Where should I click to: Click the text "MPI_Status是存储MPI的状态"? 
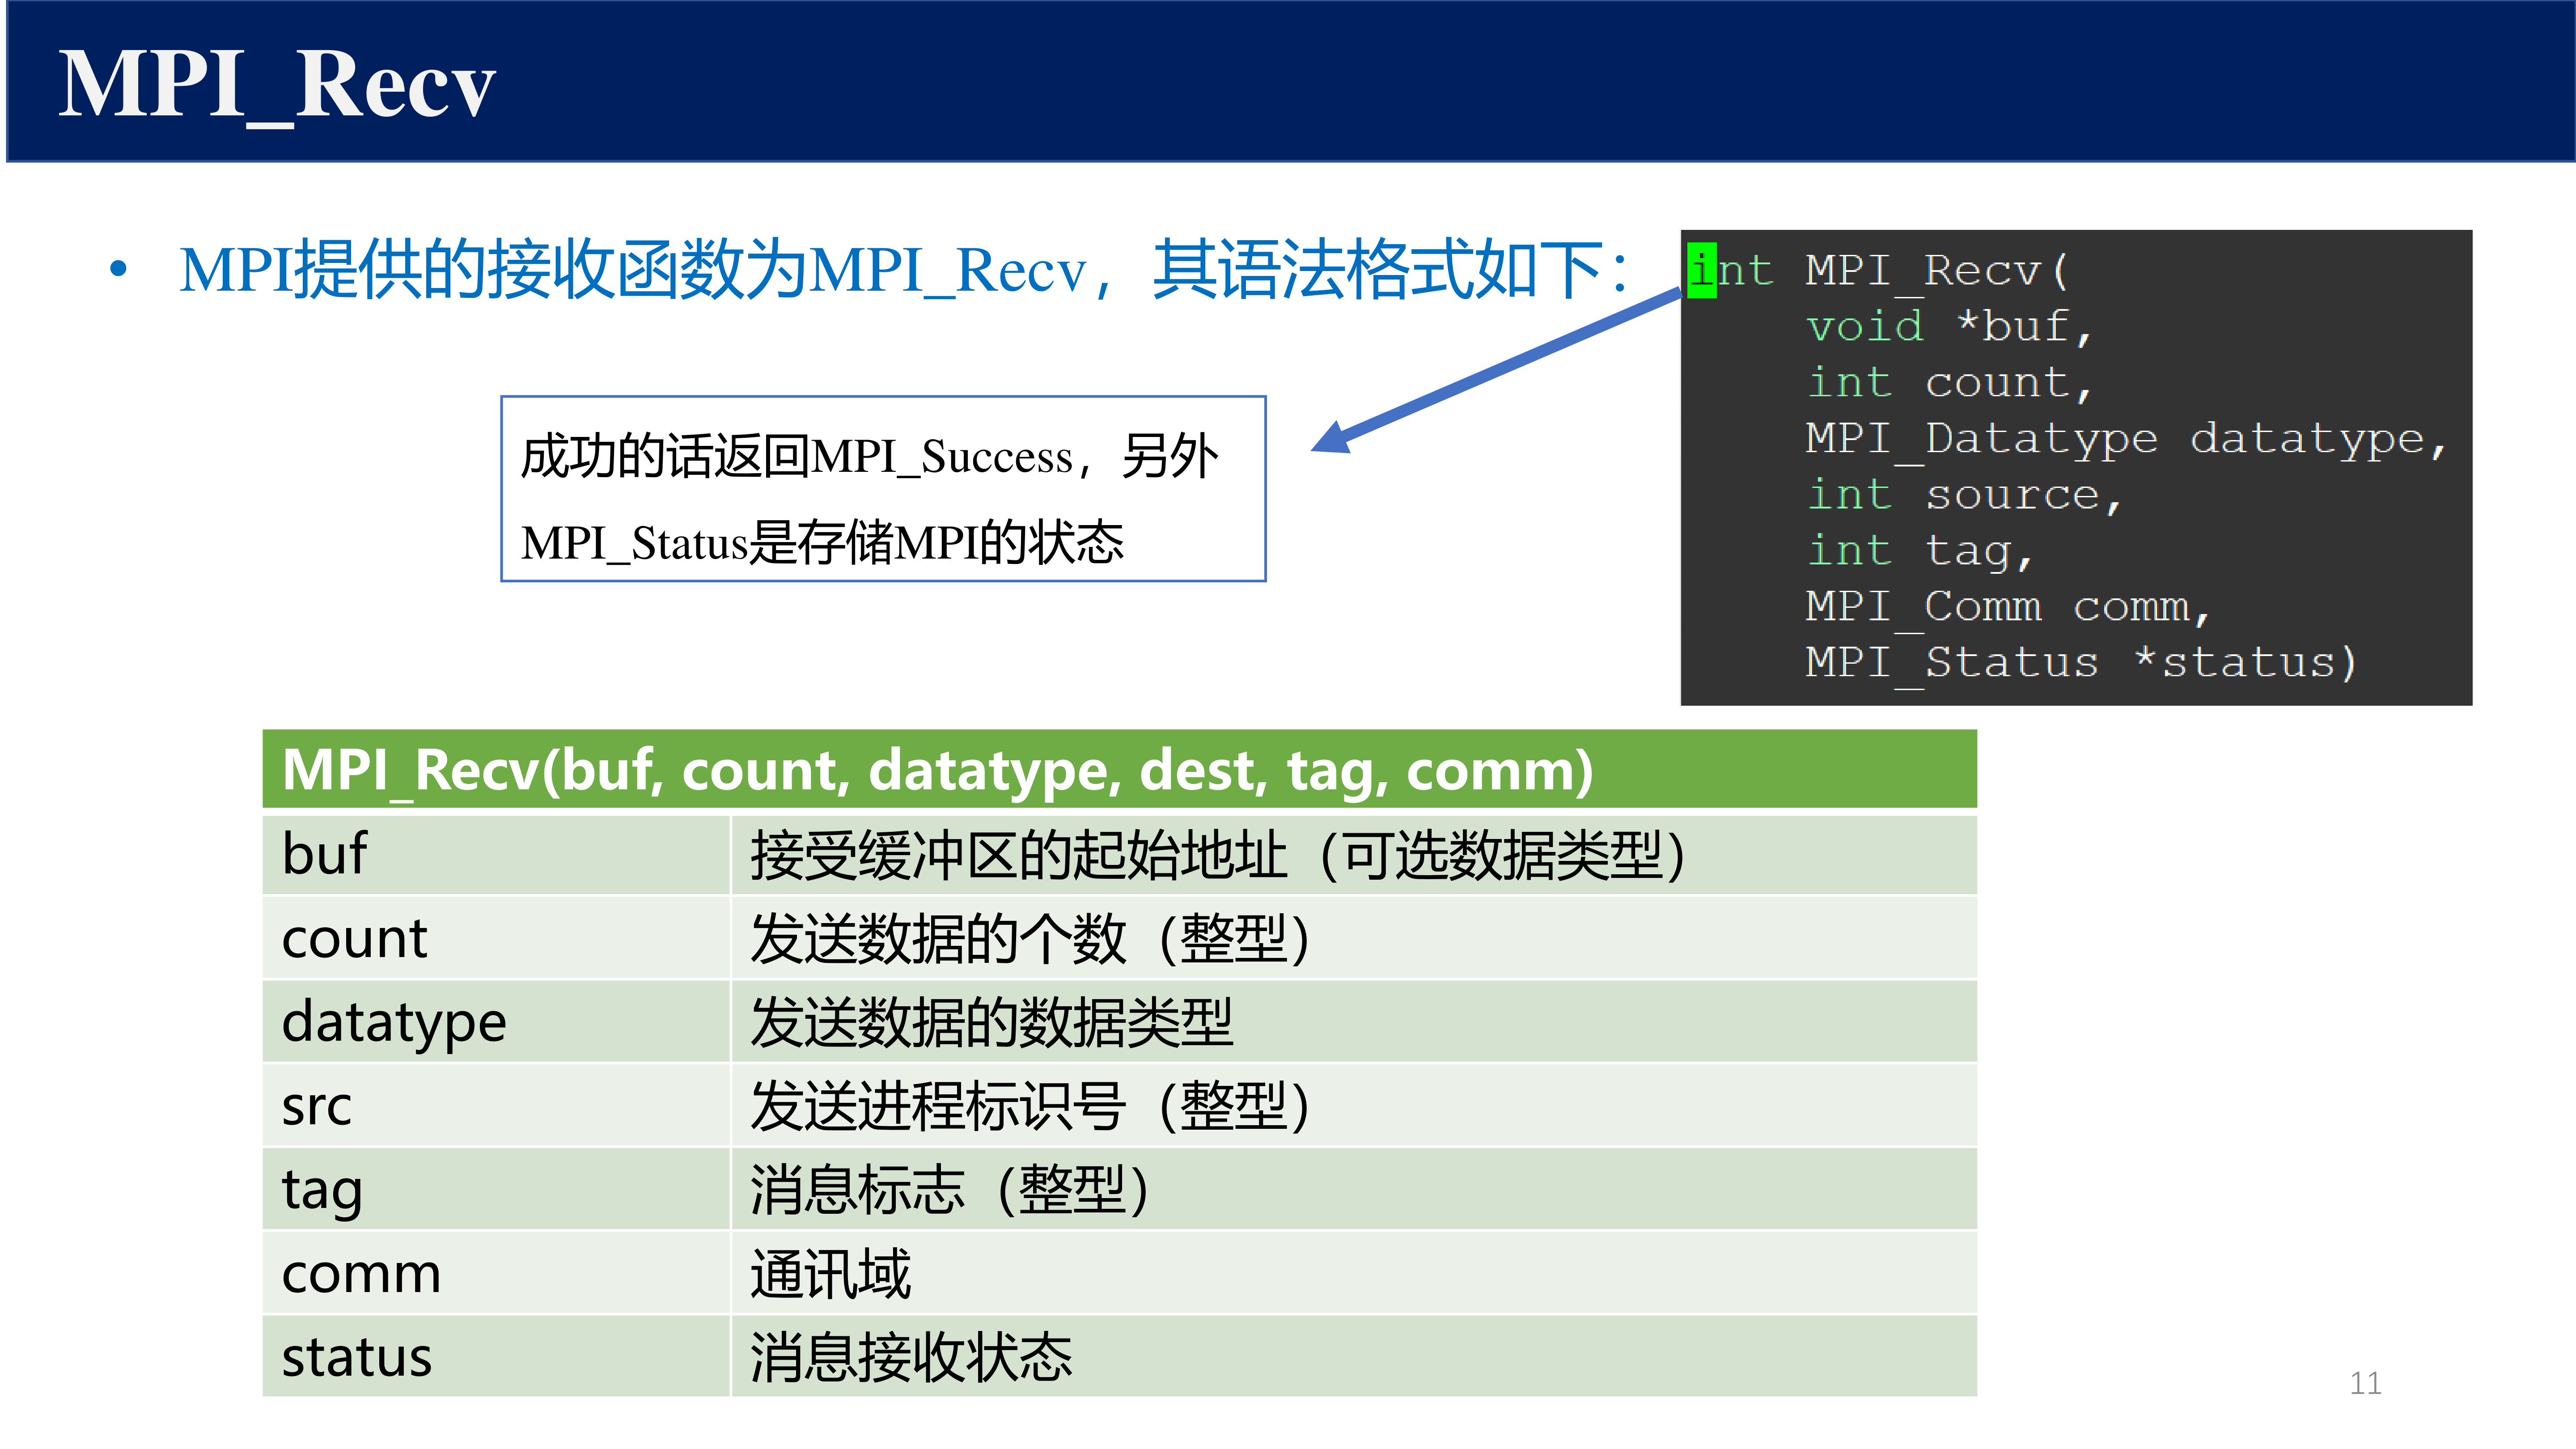[822, 543]
